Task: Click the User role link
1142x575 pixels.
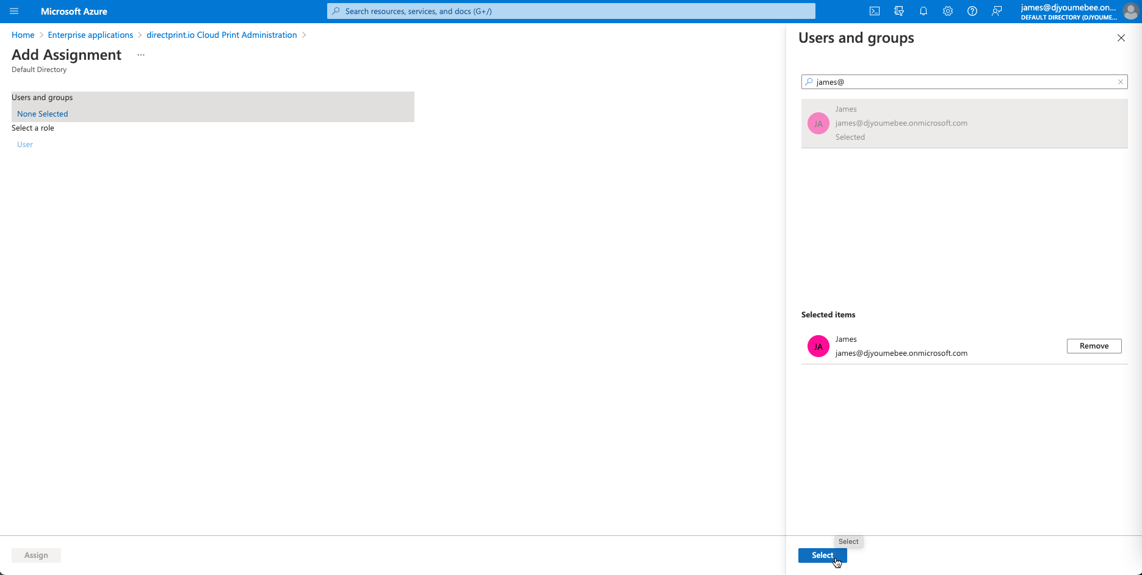Action: click(x=25, y=144)
